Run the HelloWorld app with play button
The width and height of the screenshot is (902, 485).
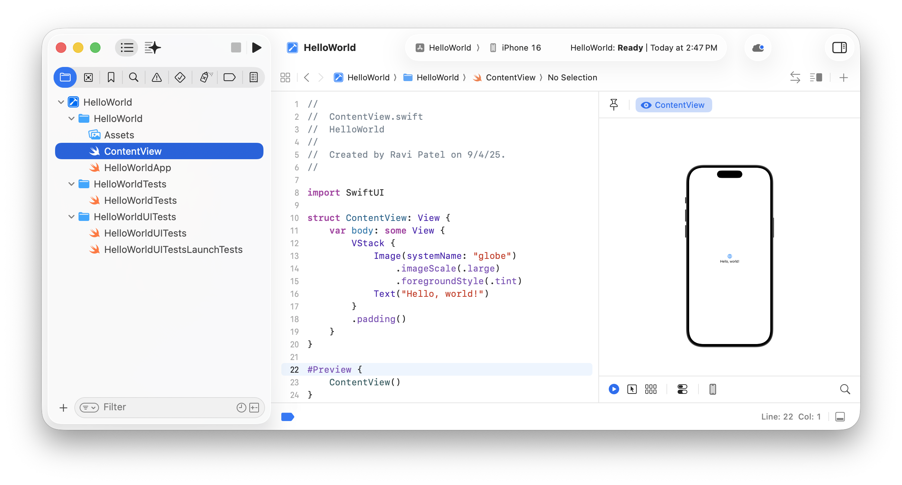(x=256, y=48)
